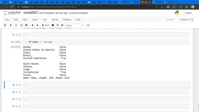Click the Jupyter logo
The width and height of the screenshot is (199, 112).
12,13
